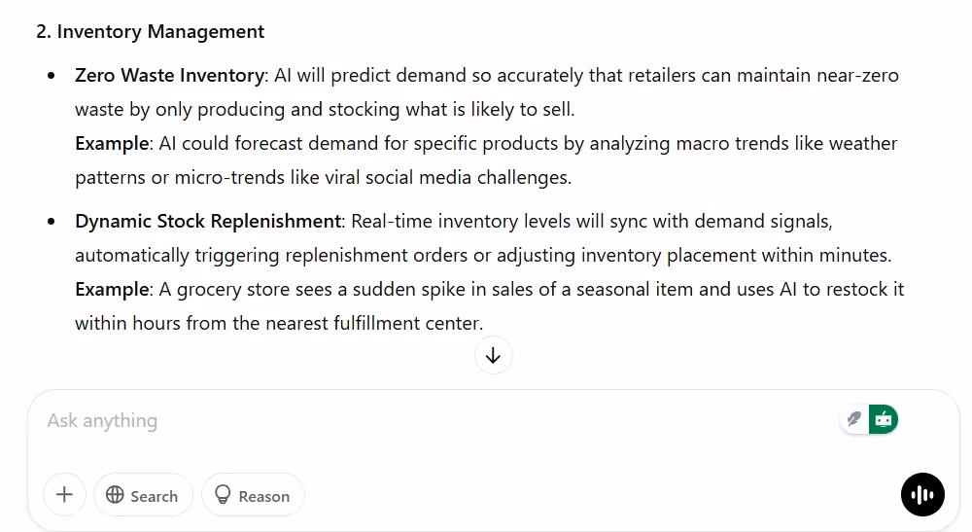Click the scroll-to-bottom down arrow button
Image resolution: width=972 pixels, height=532 pixels.
coord(493,355)
